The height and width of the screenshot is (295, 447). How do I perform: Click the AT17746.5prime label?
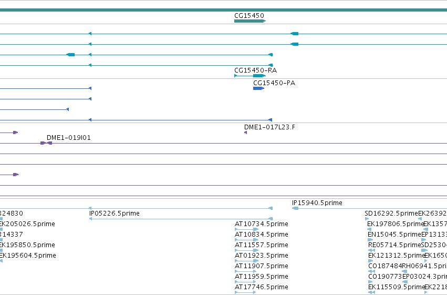click(x=262, y=287)
